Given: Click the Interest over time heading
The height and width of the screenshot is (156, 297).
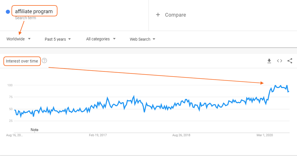Looking at the screenshot, I should 22,61.
